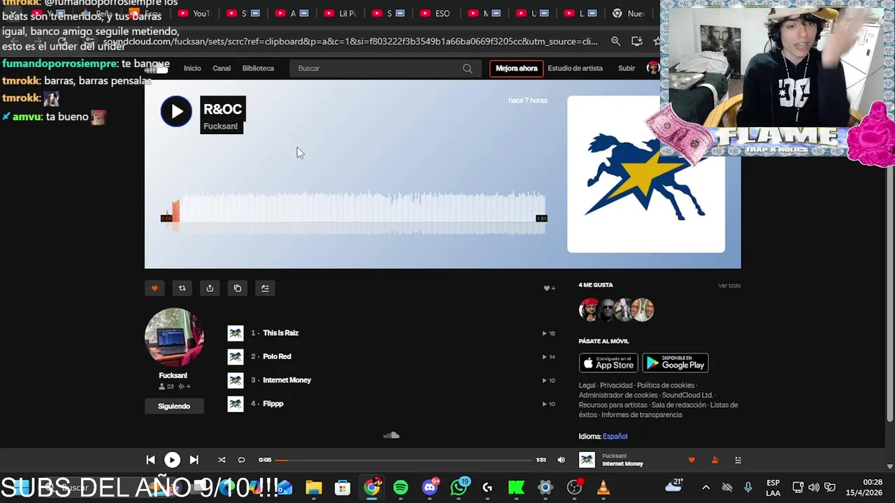Seek on the bottom player progress bar
Image resolution: width=895 pixels, height=503 pixels.
(x=403, y=460)
